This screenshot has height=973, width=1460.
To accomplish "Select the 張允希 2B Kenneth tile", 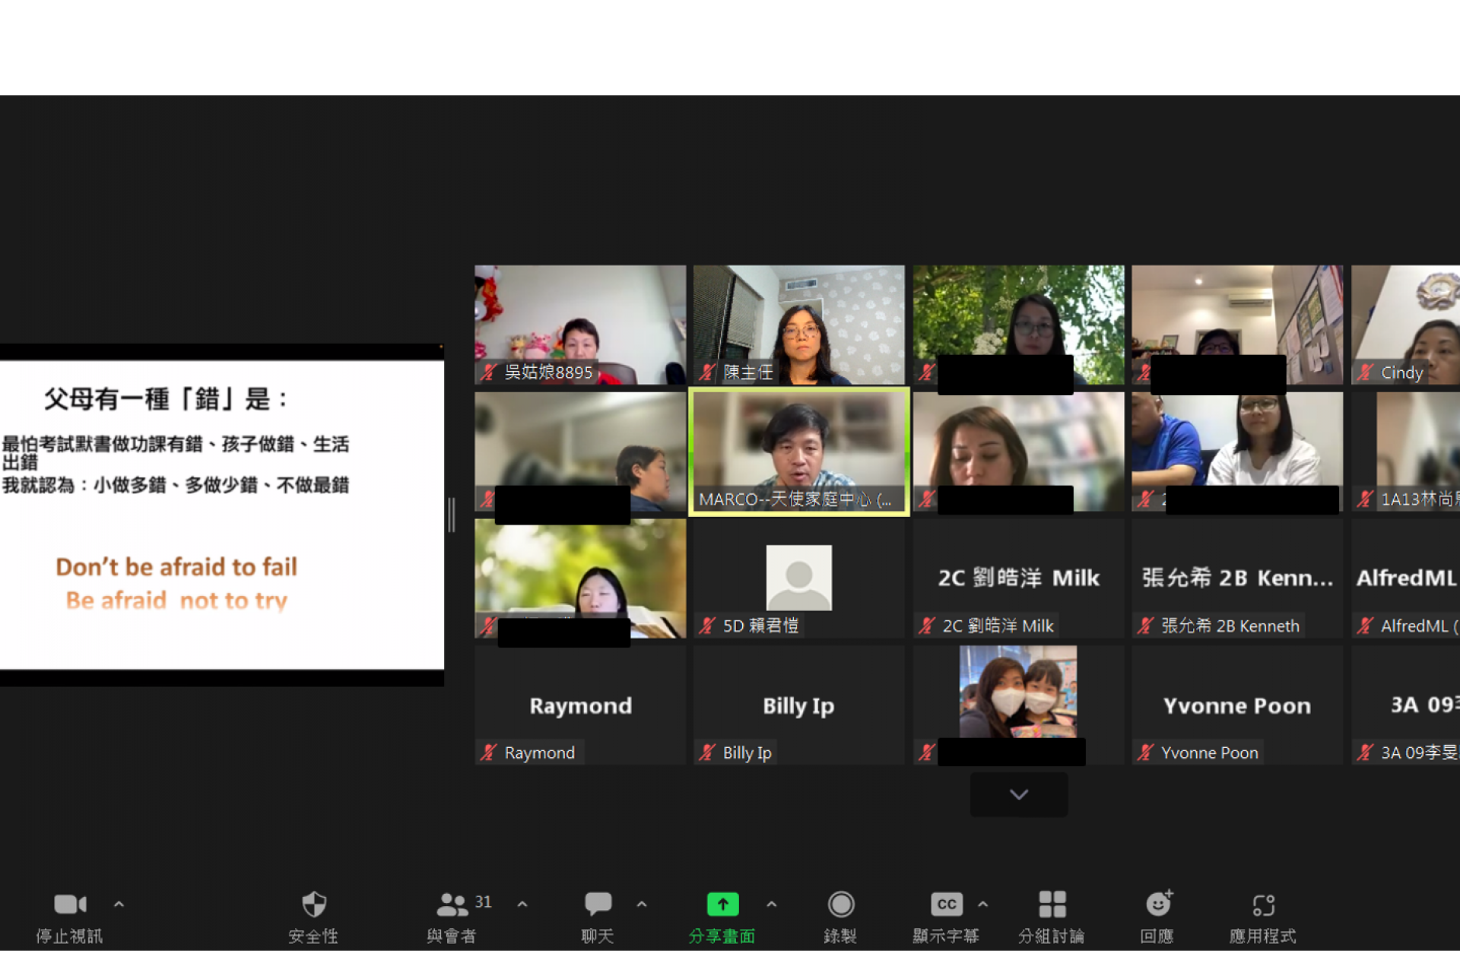I will coord(1237,578).
